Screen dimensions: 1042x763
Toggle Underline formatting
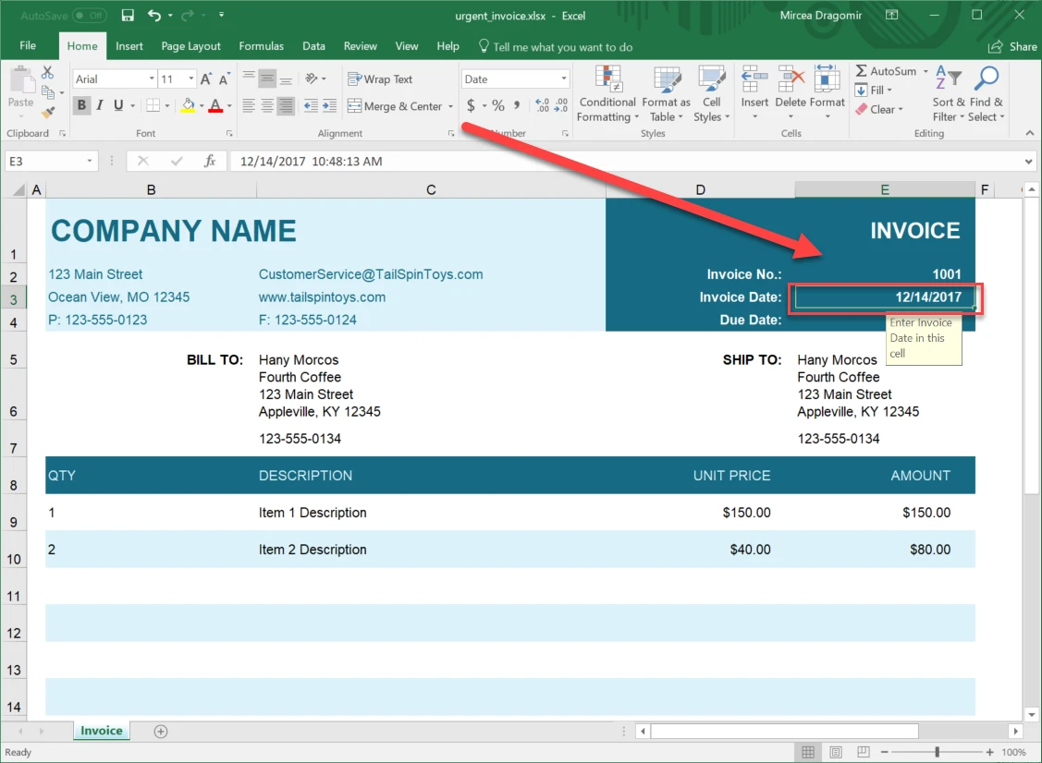(x=118, y=105)
